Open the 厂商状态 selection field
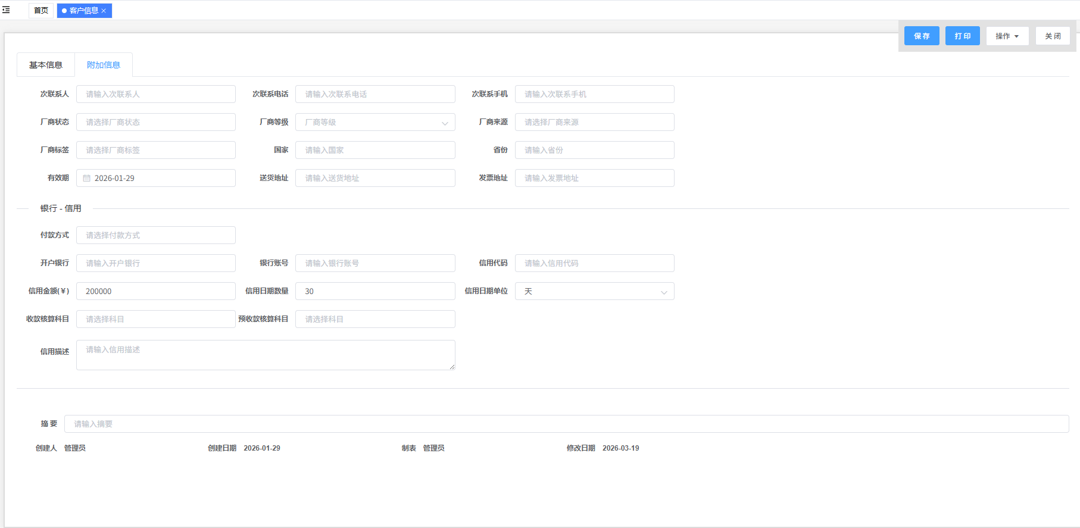1080x528 pixels. point(156,122)
